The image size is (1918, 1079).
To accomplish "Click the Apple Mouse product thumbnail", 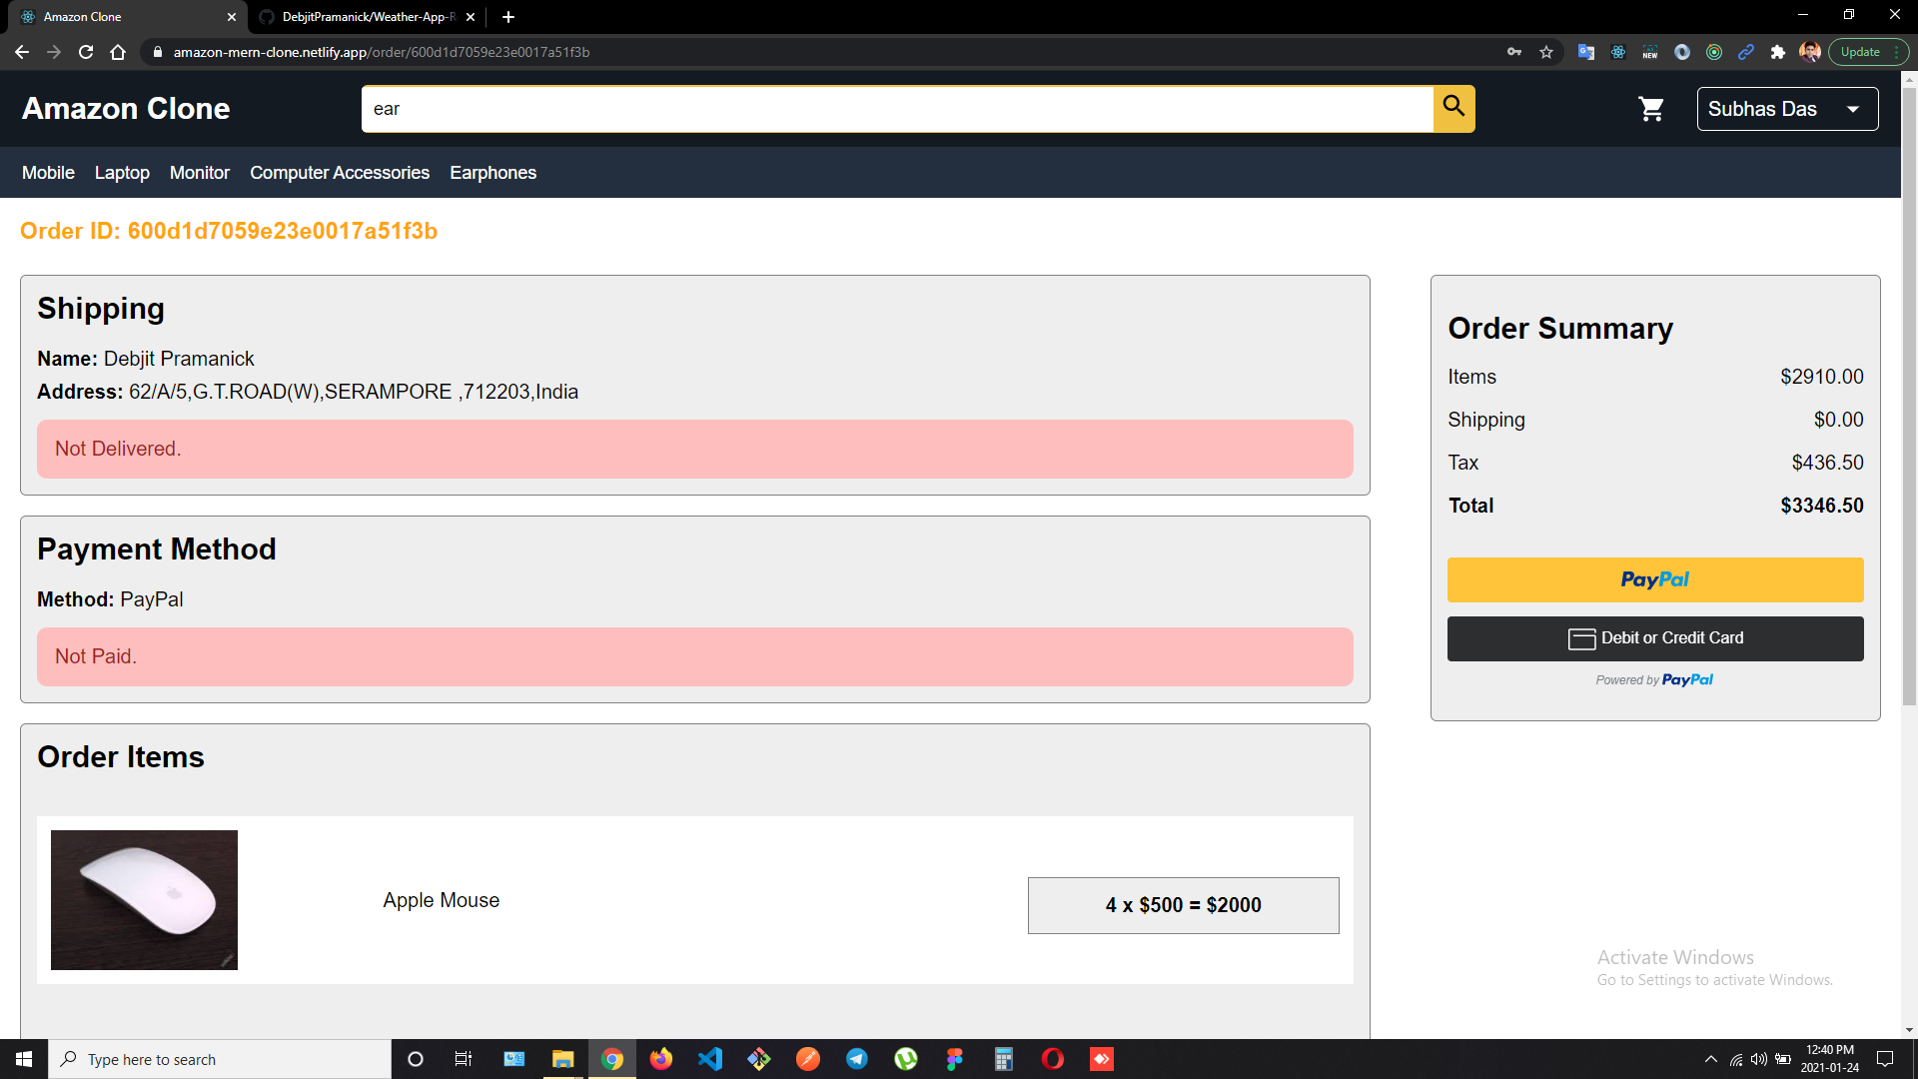I will (144, 899).
